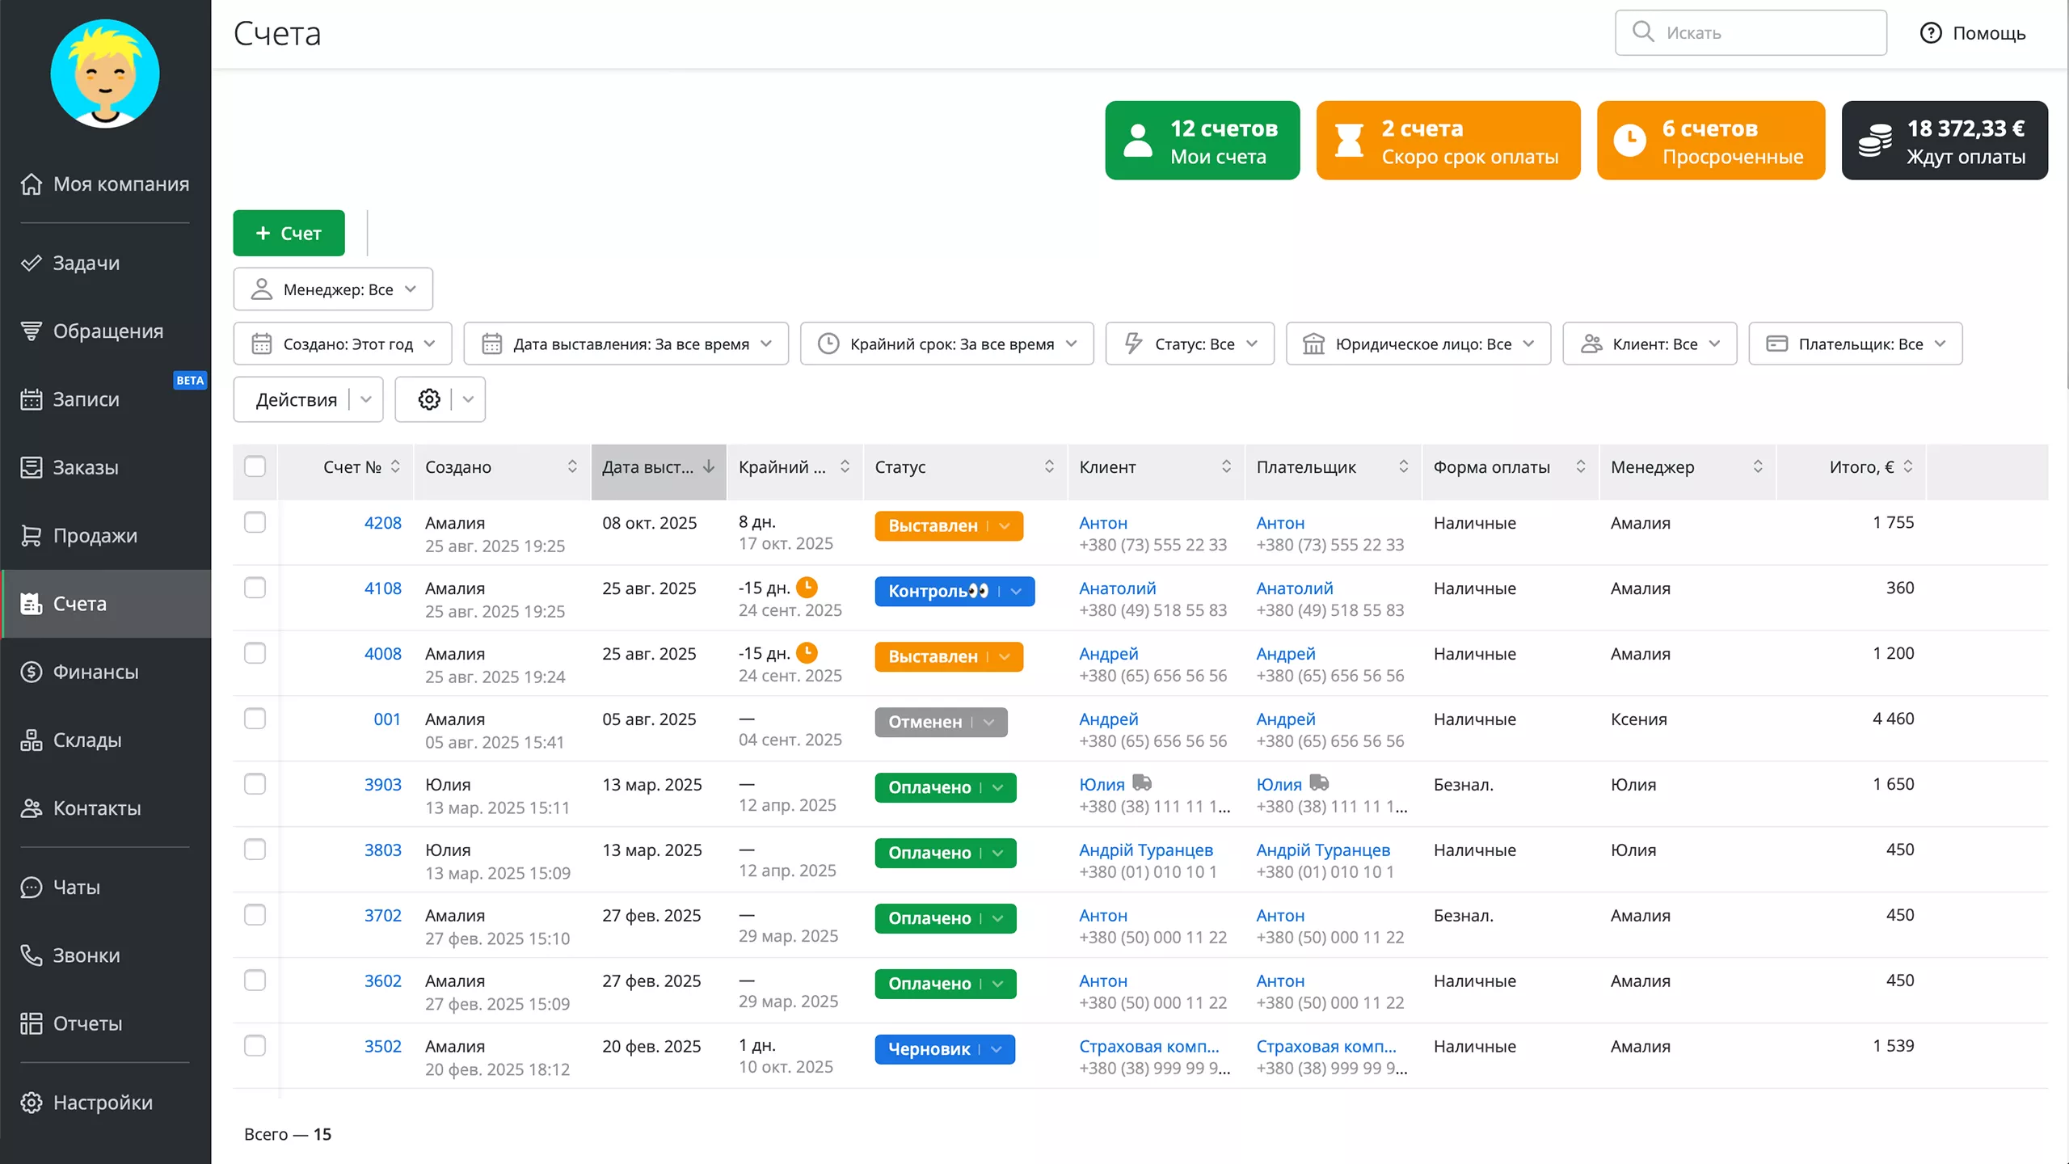Open the Ждут оплаты coins tile
The height and width of the screenshot is (1164, 2069).
tap(1944, 141)
